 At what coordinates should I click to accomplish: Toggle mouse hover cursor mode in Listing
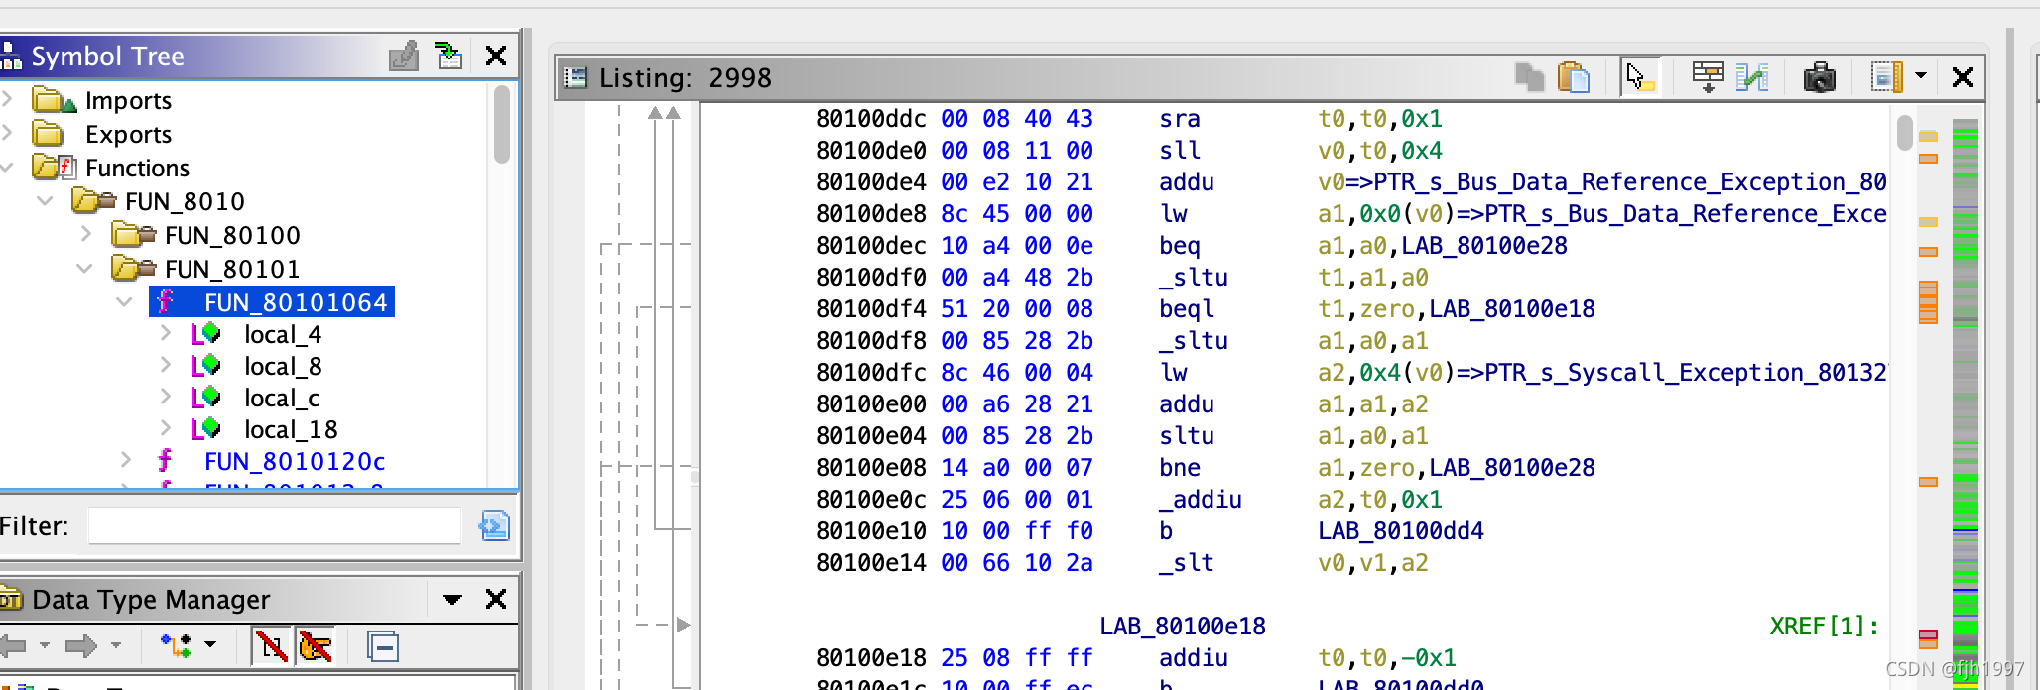tap(1639, 76)
